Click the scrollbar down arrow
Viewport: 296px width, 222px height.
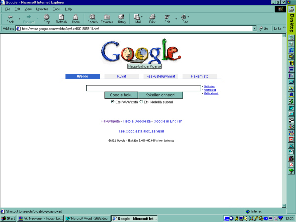[284, 206]
